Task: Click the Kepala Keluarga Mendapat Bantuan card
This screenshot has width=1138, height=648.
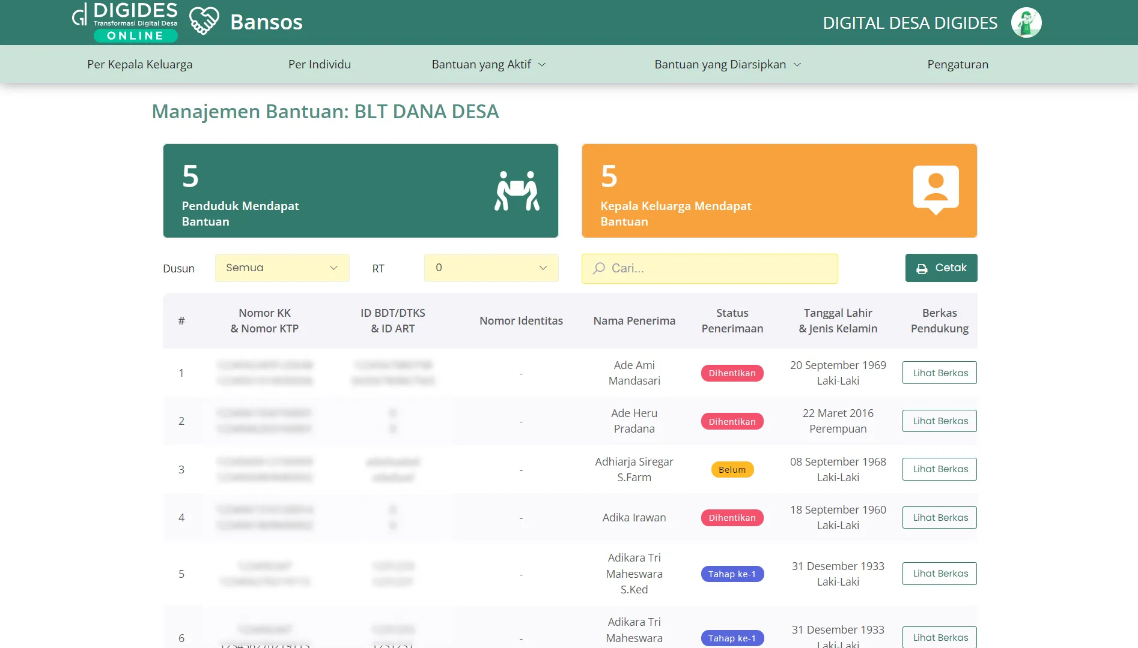Action: tap(779, 191)
